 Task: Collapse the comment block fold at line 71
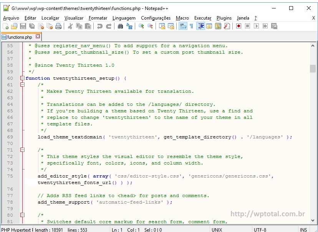pos(22,150)
